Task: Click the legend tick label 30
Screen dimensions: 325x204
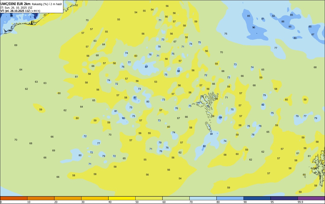Action: (83, 202)
